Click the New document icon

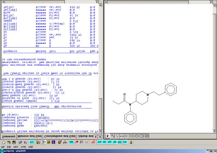[4, 142]
